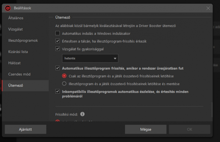Click the Driver Booster logo icon
This screenshot has width=220, height=142.
[8, 8]
